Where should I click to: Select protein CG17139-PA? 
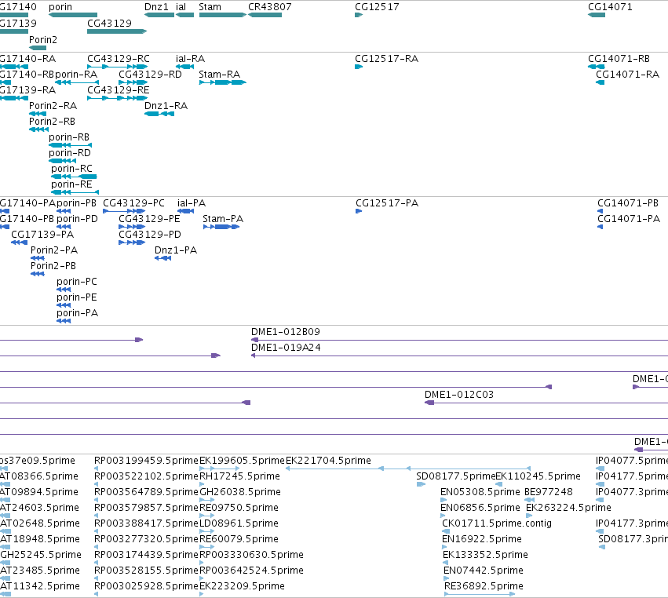(x=19, y=242)
